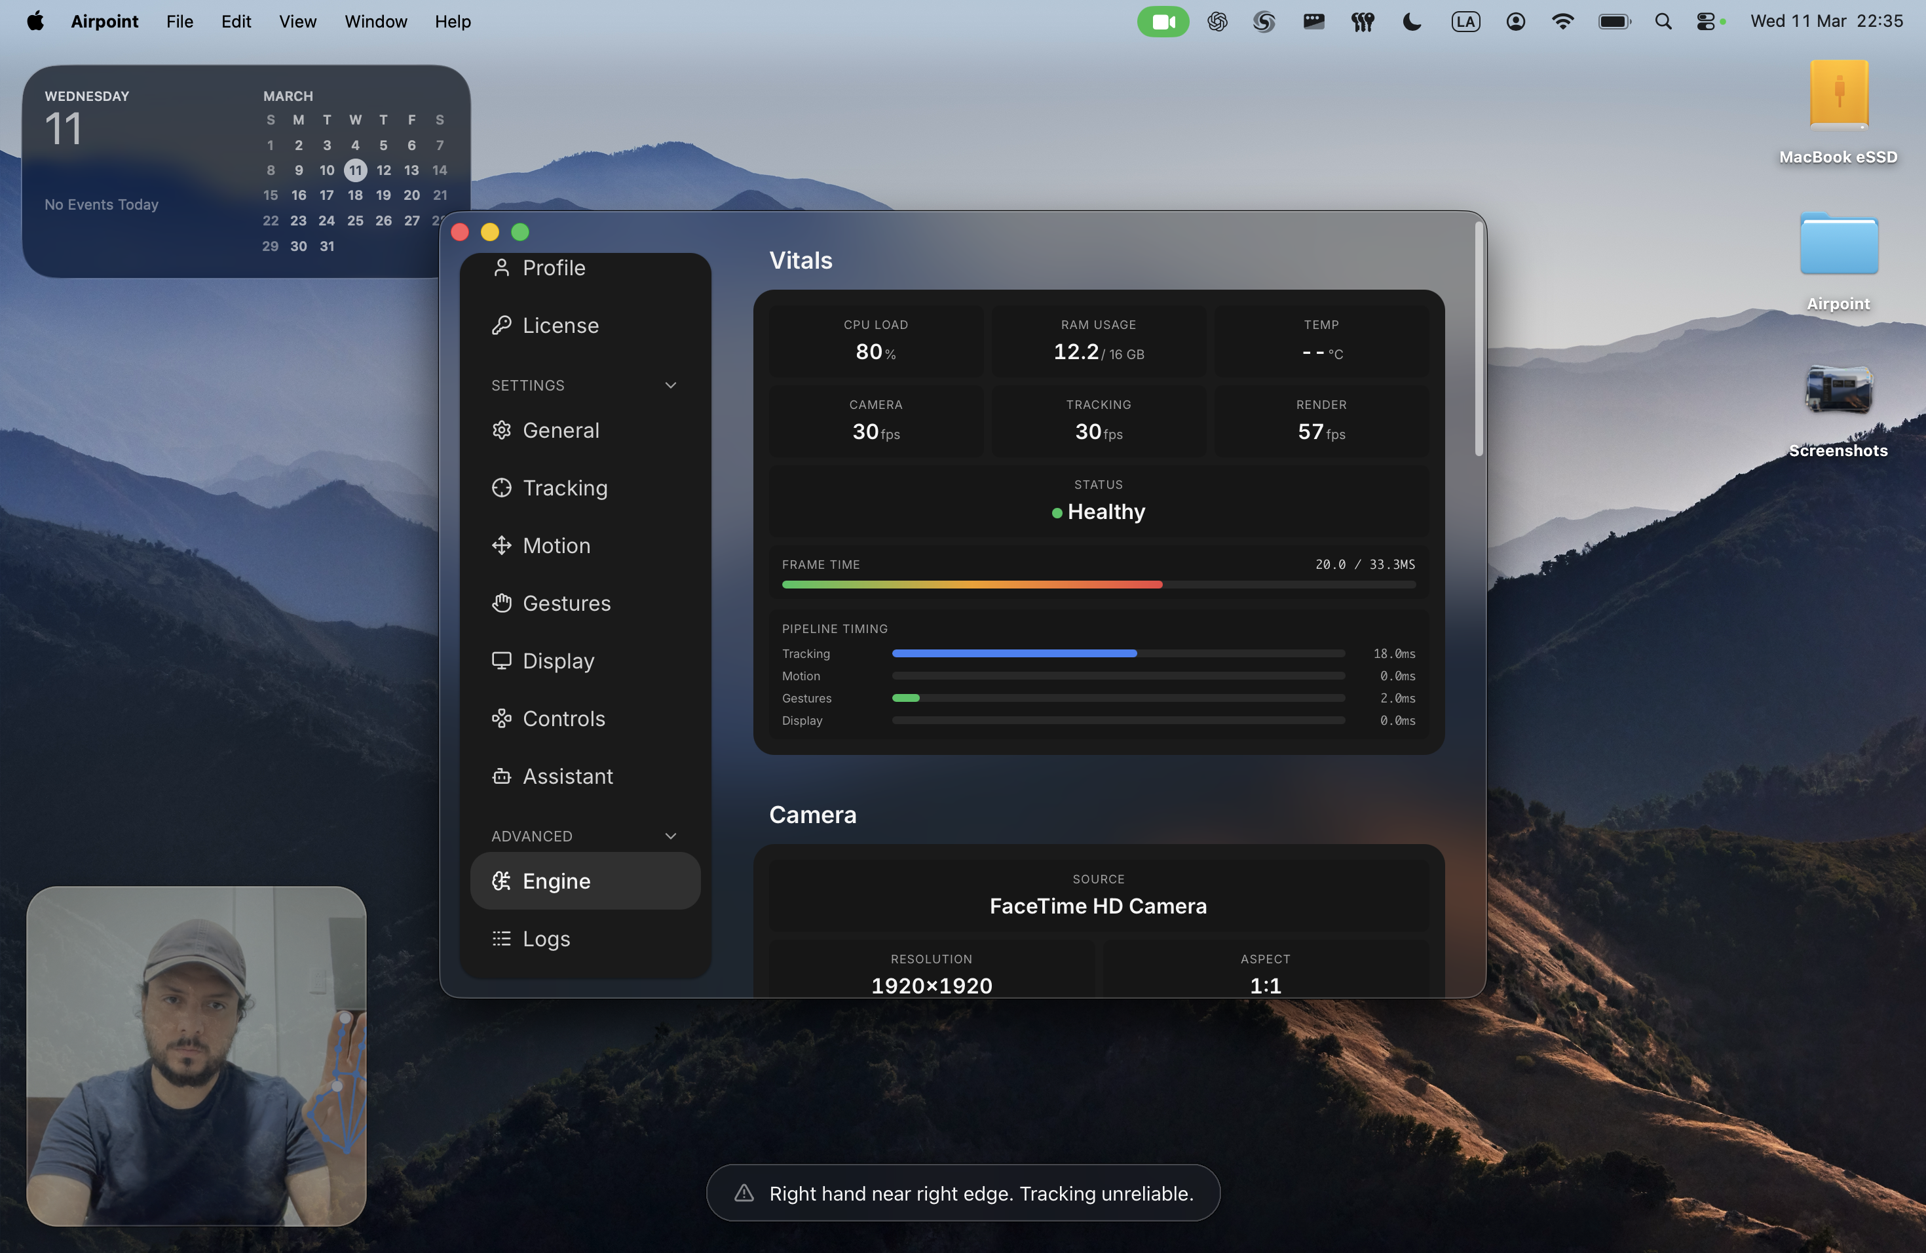Click the Frame Time progress bar
This screenshot has width=1926, height=1253.
pyautogui.click(x=1097, y=585)
